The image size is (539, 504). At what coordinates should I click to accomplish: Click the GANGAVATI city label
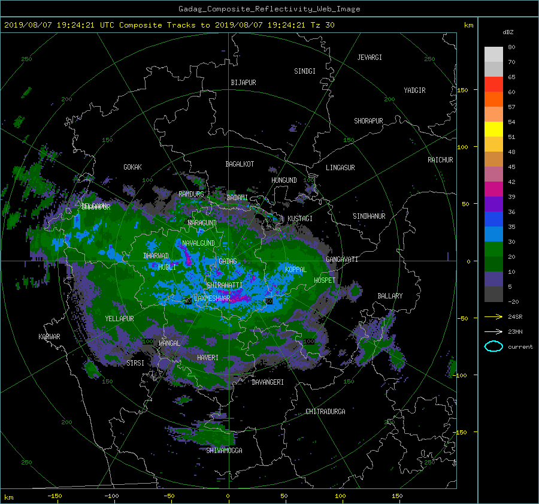click(342, 259)
